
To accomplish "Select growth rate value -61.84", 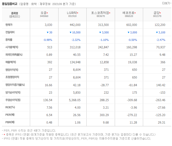I will tap(133, 85).
